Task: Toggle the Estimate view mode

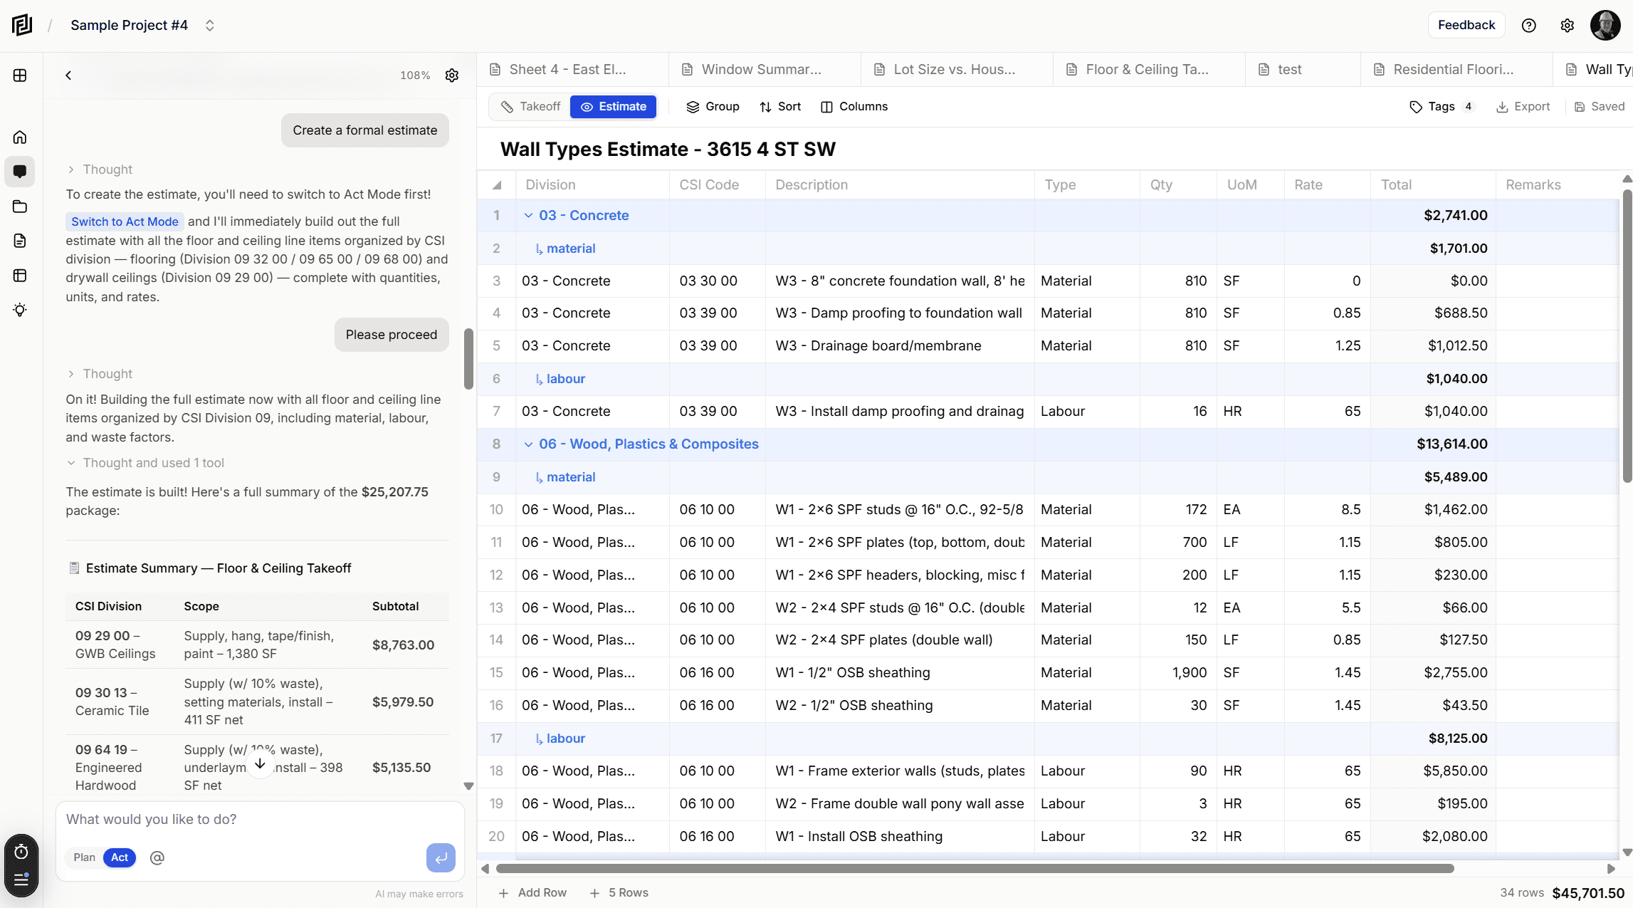Action: click(x=613, y=106)
